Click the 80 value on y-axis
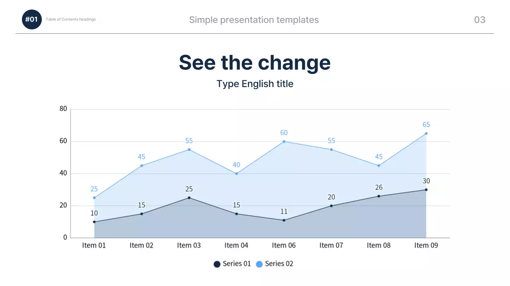Screen dimensions: 510x286 coord(63,109)
